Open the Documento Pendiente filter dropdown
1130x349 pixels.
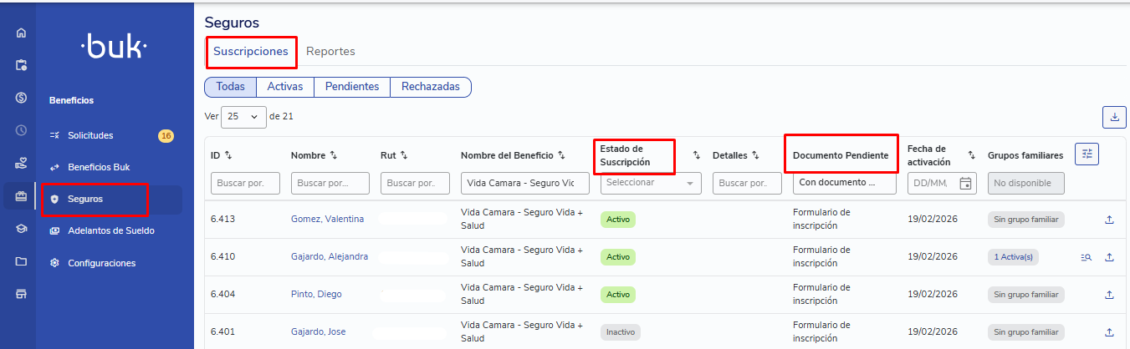[844, 183]
